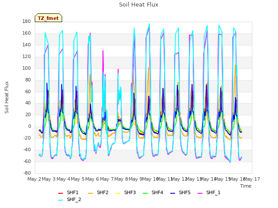Click the May 7 x-axis date label
This screenshot has height=208, width=278.
106,179
